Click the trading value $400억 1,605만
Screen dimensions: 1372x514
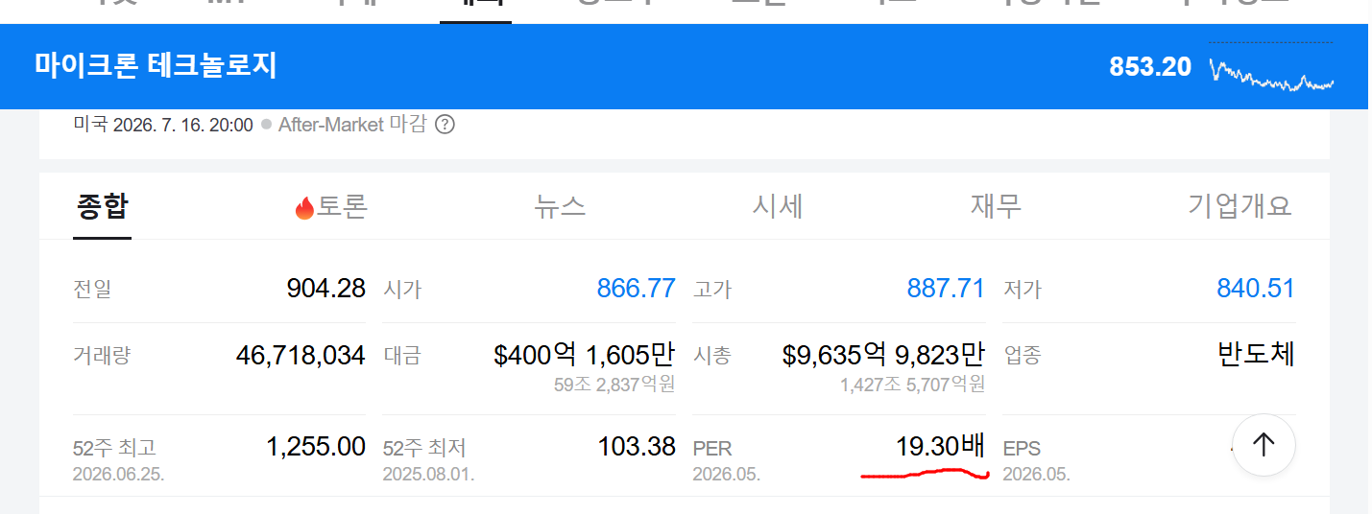point(585,356)
